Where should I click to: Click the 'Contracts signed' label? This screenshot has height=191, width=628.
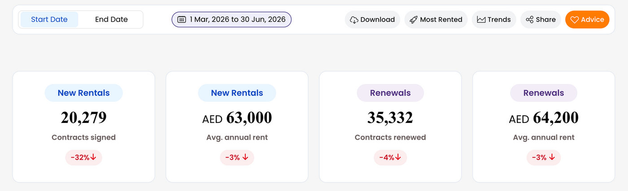tap(83, 138)
